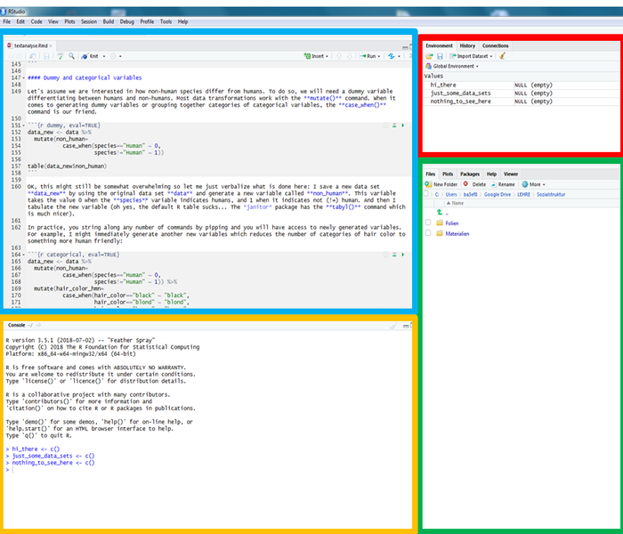The height and width of the screenshot is (534, 623).
Task: Click the Rename button in Files pane
Action: click(503, 184)
